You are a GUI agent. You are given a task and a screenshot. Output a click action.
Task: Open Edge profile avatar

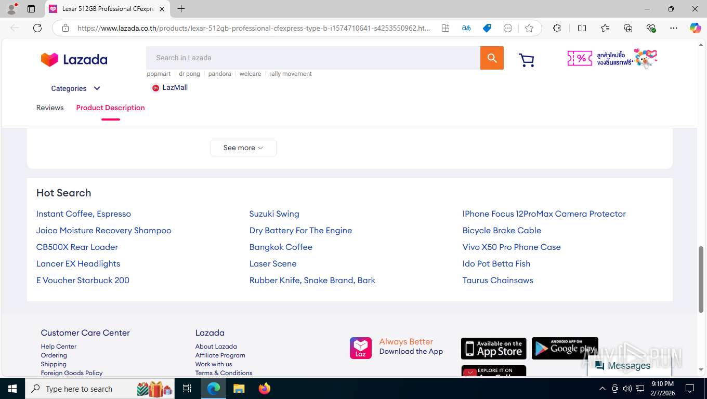(x=11, y=9)
